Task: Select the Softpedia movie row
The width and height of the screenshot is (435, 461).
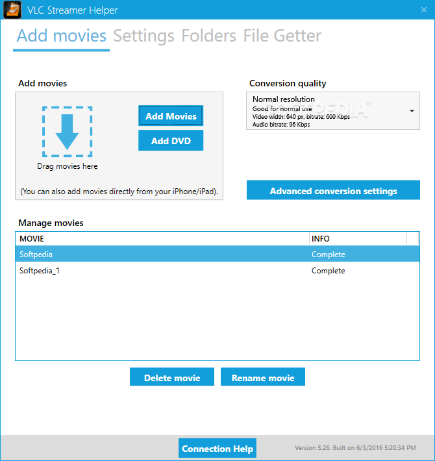Action: point(217,254)
